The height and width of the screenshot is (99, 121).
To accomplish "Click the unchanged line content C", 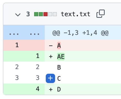I will [59, 78].
